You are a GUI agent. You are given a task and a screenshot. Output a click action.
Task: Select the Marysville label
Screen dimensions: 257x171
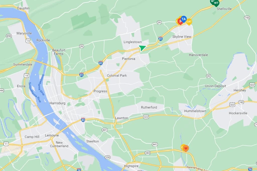pos(24,33)
